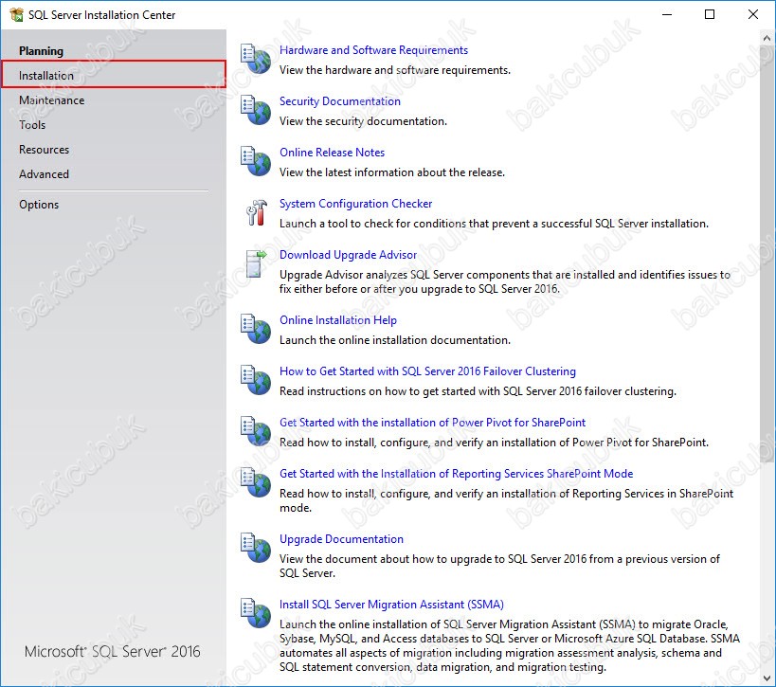Click the globe icon next to Security Documentation
This screenshot has height=687, width=776.
point(256,109)
